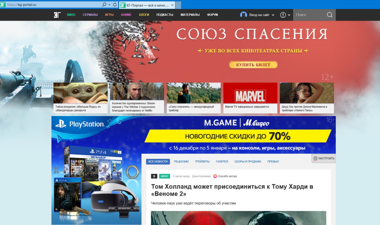Open the Witcher 3 Steam players thumbnail
380x225 pixels.
137,91
